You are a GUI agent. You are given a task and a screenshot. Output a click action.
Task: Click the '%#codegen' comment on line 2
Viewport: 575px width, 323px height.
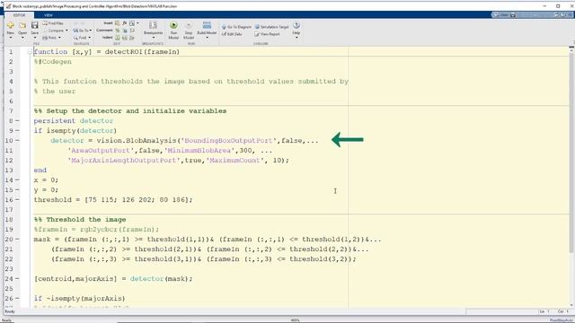coord(53,62)
